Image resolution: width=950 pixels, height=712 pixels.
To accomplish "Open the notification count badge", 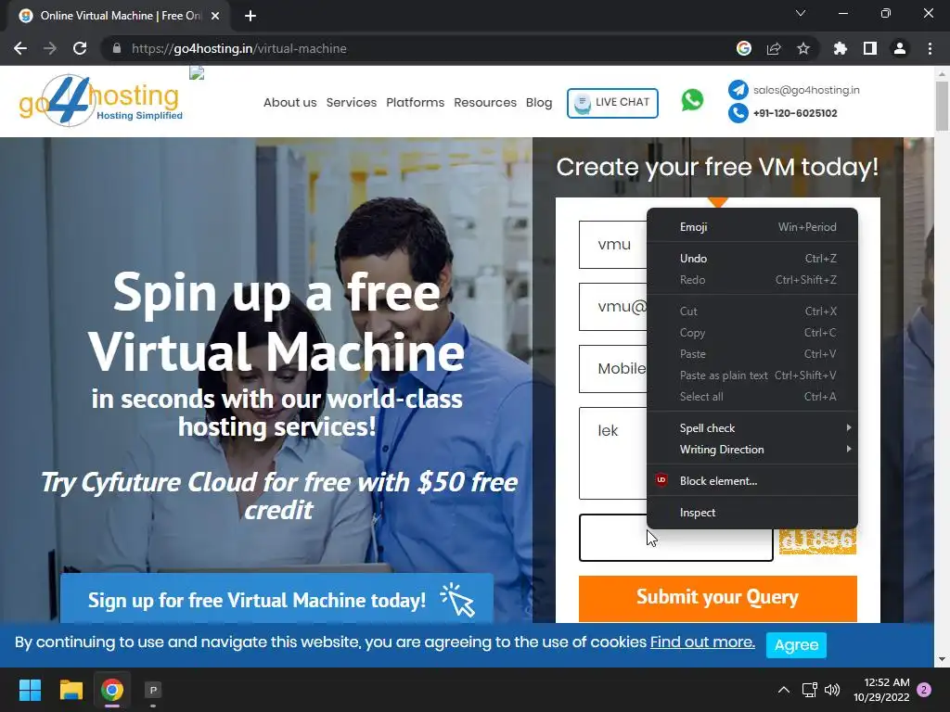I will click(x=924, y=690).
